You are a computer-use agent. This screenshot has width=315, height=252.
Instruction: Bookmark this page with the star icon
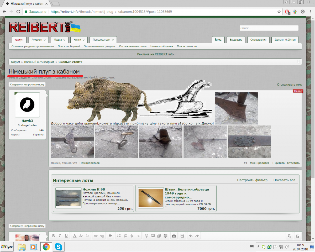(x=279, y=12)
